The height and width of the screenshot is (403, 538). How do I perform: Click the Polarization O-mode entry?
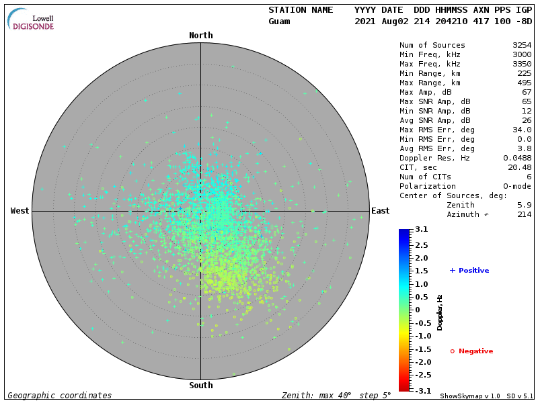point(465,187)
